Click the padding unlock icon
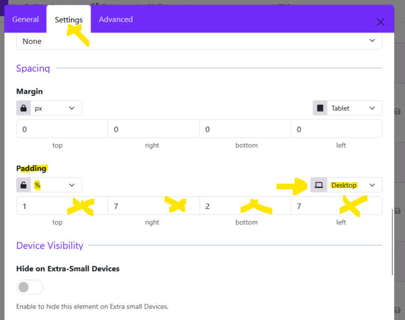Viewport: 405px width, 320px height. point(23,185)
